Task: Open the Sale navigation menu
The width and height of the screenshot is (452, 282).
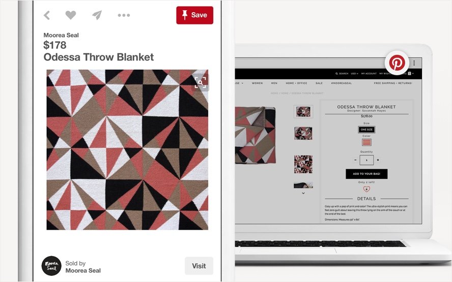Action: click(x=319, y=83)
